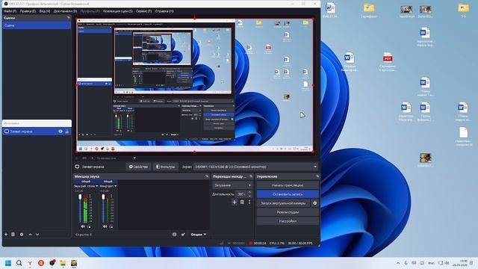
Task: Open the View menu
Action: click(x=45, y=11)
